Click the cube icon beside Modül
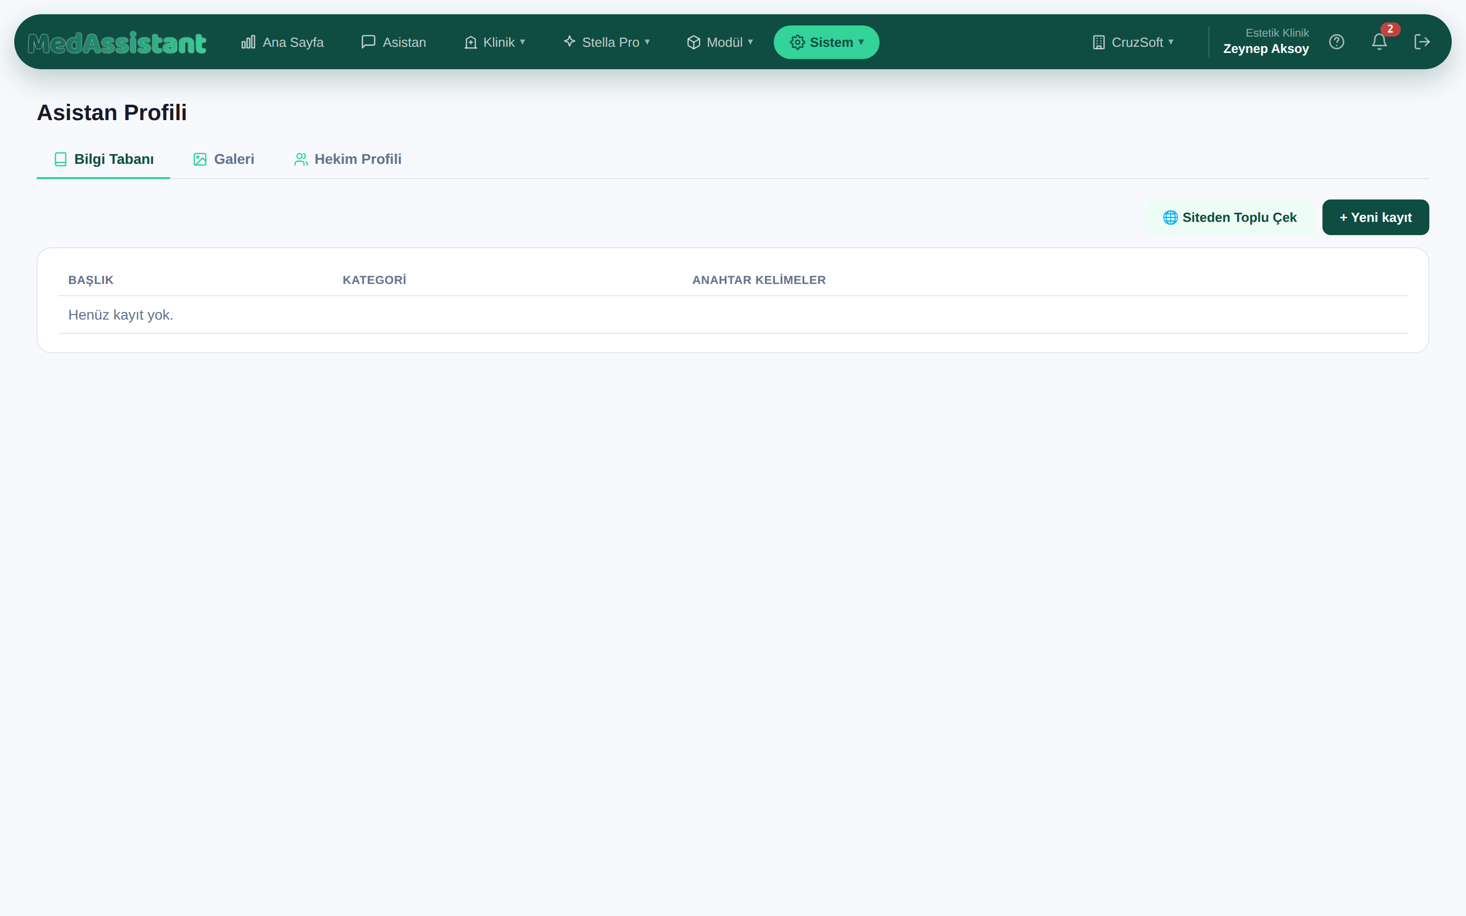This screenshot has height=916, width=1466. (694, 42)
